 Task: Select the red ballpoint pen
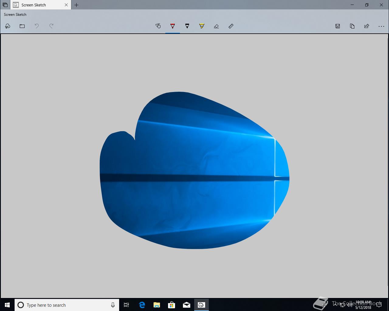coord(173,26)
